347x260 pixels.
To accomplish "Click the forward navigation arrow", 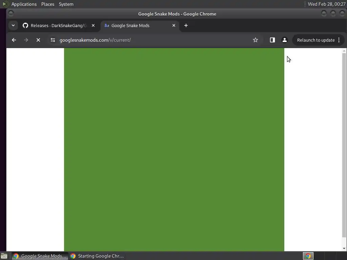I will pos(26,40).
